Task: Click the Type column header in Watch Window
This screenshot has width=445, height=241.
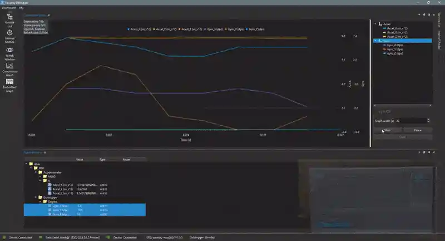Action: (102, 160)
